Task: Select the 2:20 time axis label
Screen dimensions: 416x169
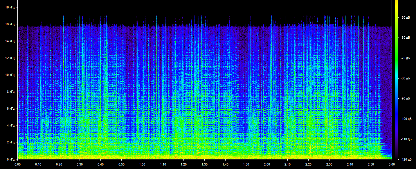Action: tap(309, 165)
